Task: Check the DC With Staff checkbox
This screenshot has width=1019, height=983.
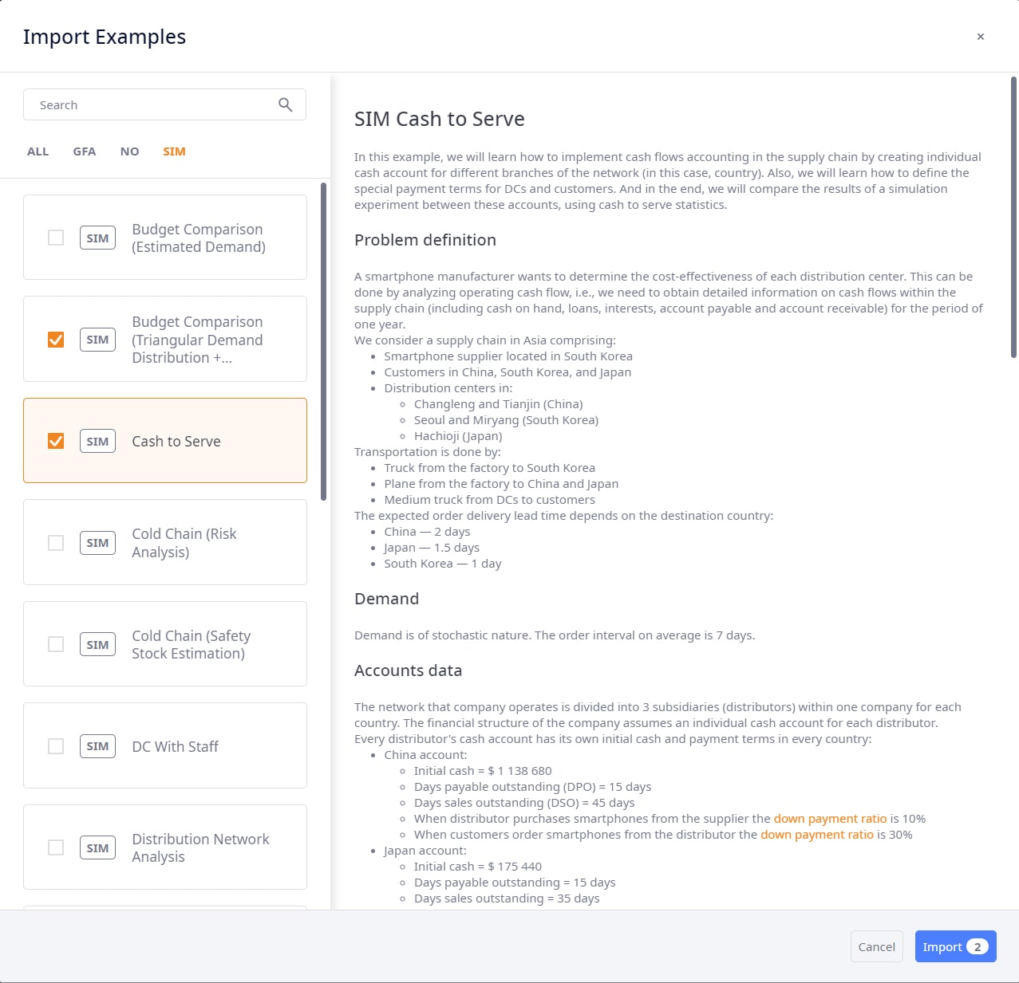Action: coord(56,746)
